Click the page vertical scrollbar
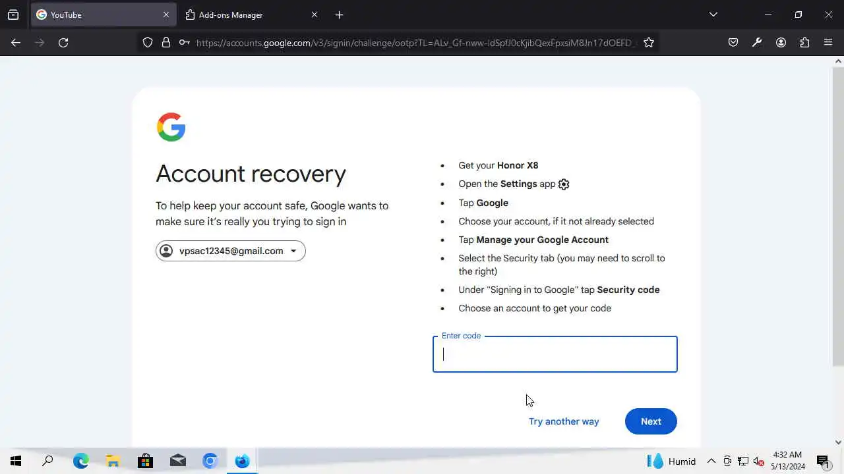844x474 pixels. (838, 217)
